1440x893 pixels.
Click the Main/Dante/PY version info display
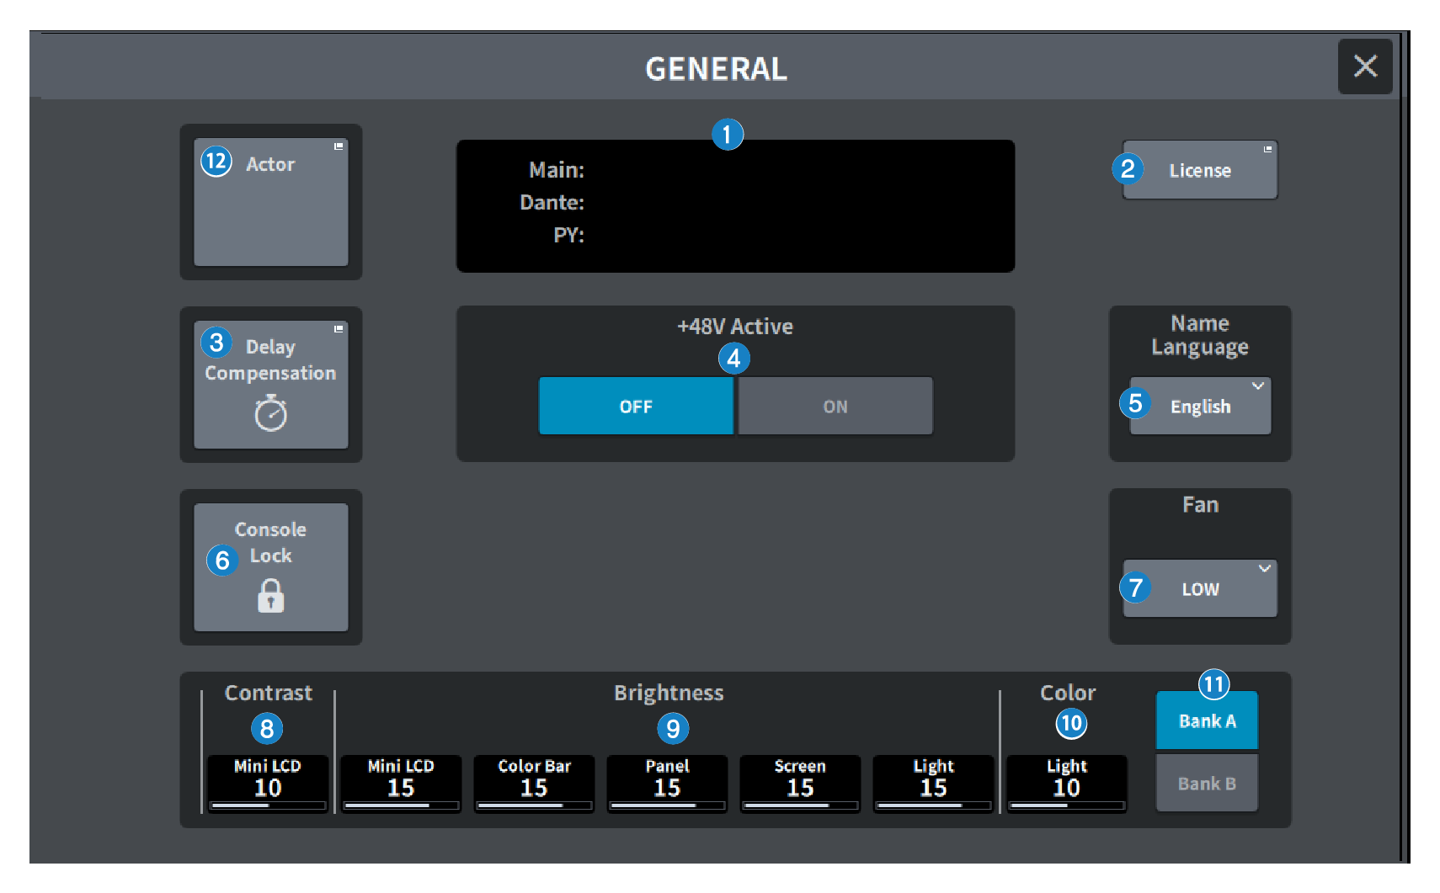tap(735, 206)
